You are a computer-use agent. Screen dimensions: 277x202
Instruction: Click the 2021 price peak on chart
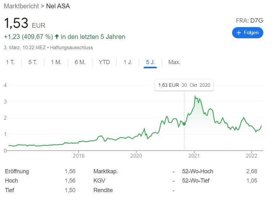point(195,96)
